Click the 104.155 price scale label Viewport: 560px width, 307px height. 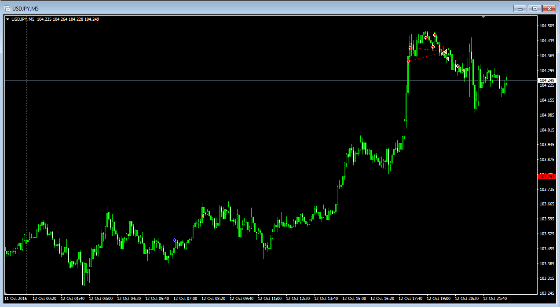point(547,100)
